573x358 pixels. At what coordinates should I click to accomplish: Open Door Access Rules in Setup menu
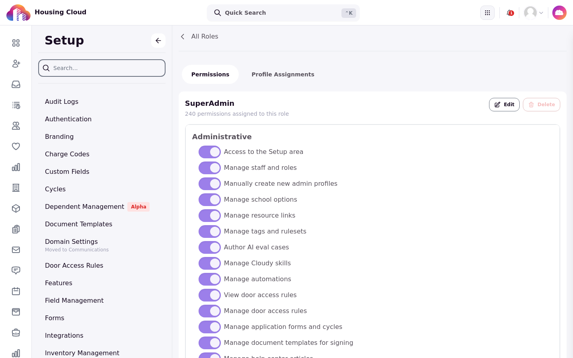74,265
